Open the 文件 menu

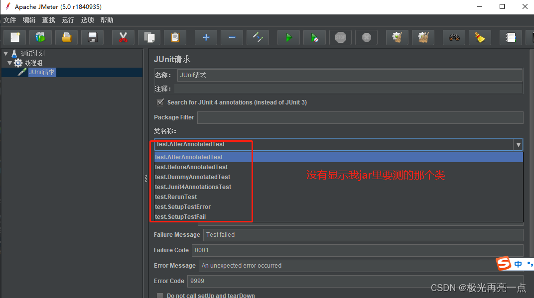click(10, 20)
